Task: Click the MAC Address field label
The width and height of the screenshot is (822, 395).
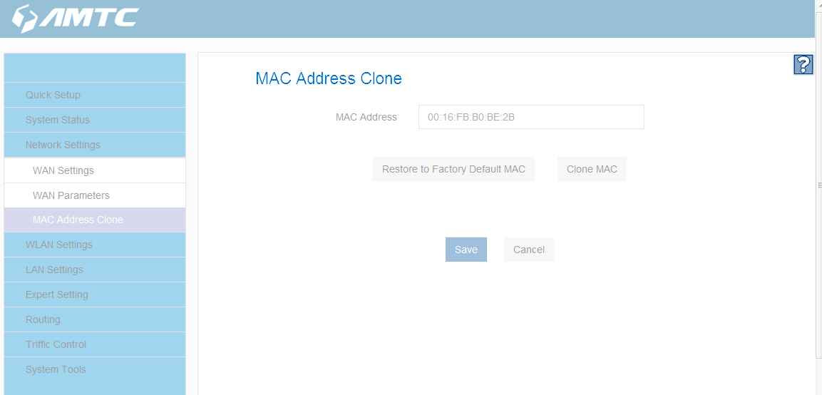Action: [x=366, y=117]
